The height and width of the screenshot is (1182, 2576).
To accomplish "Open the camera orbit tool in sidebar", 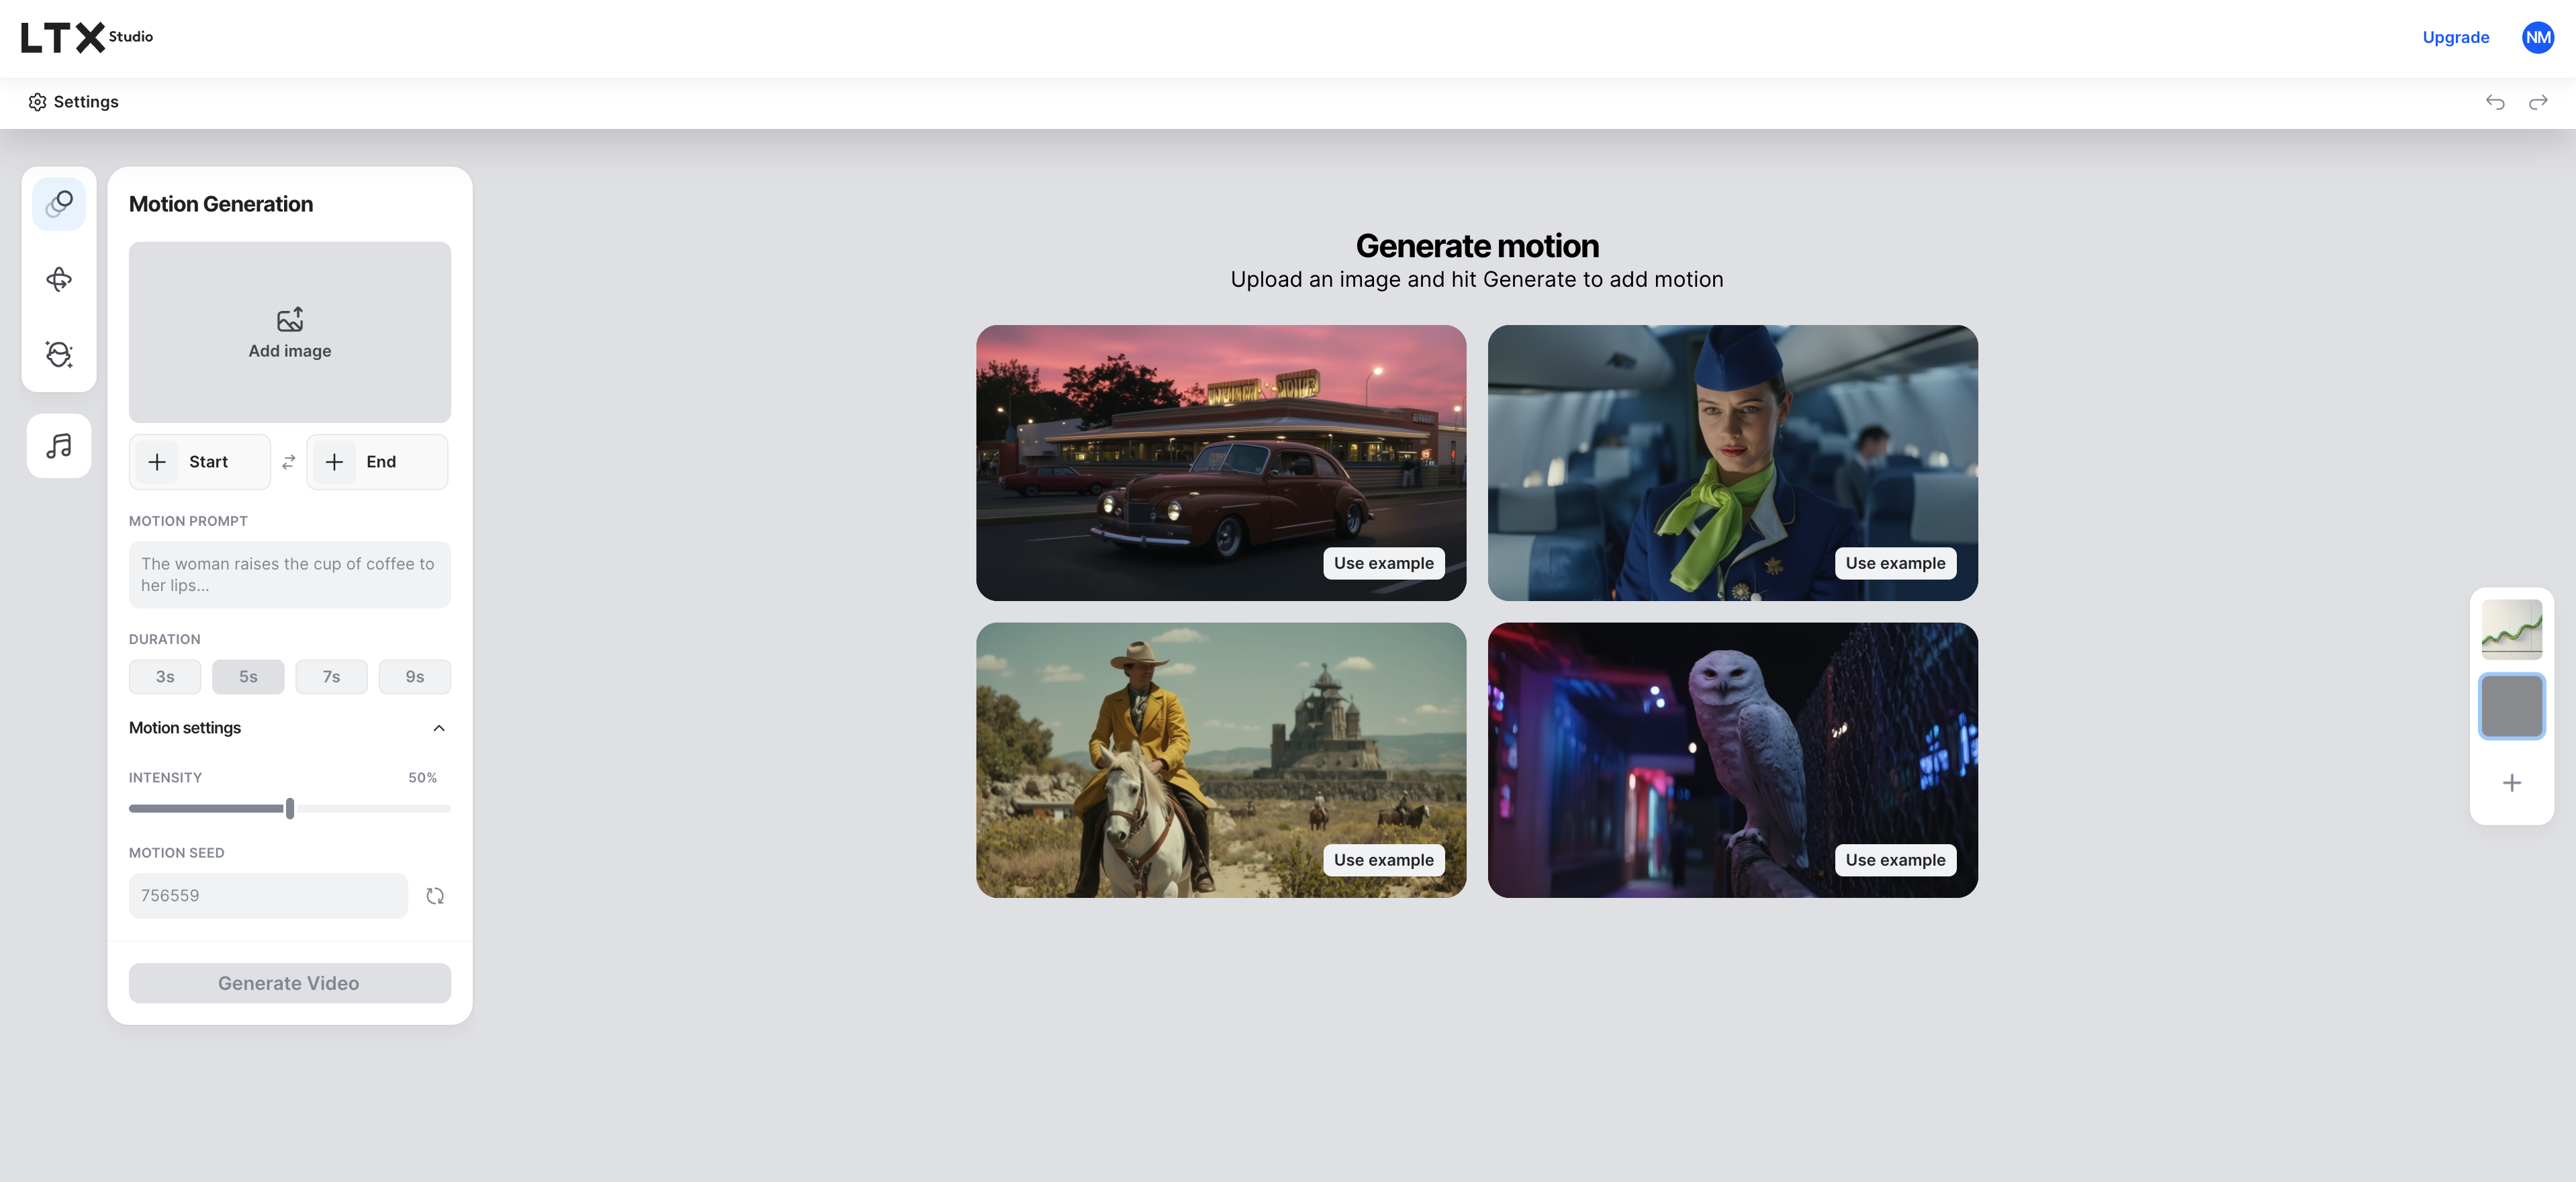I will click(x=59, y=279).
